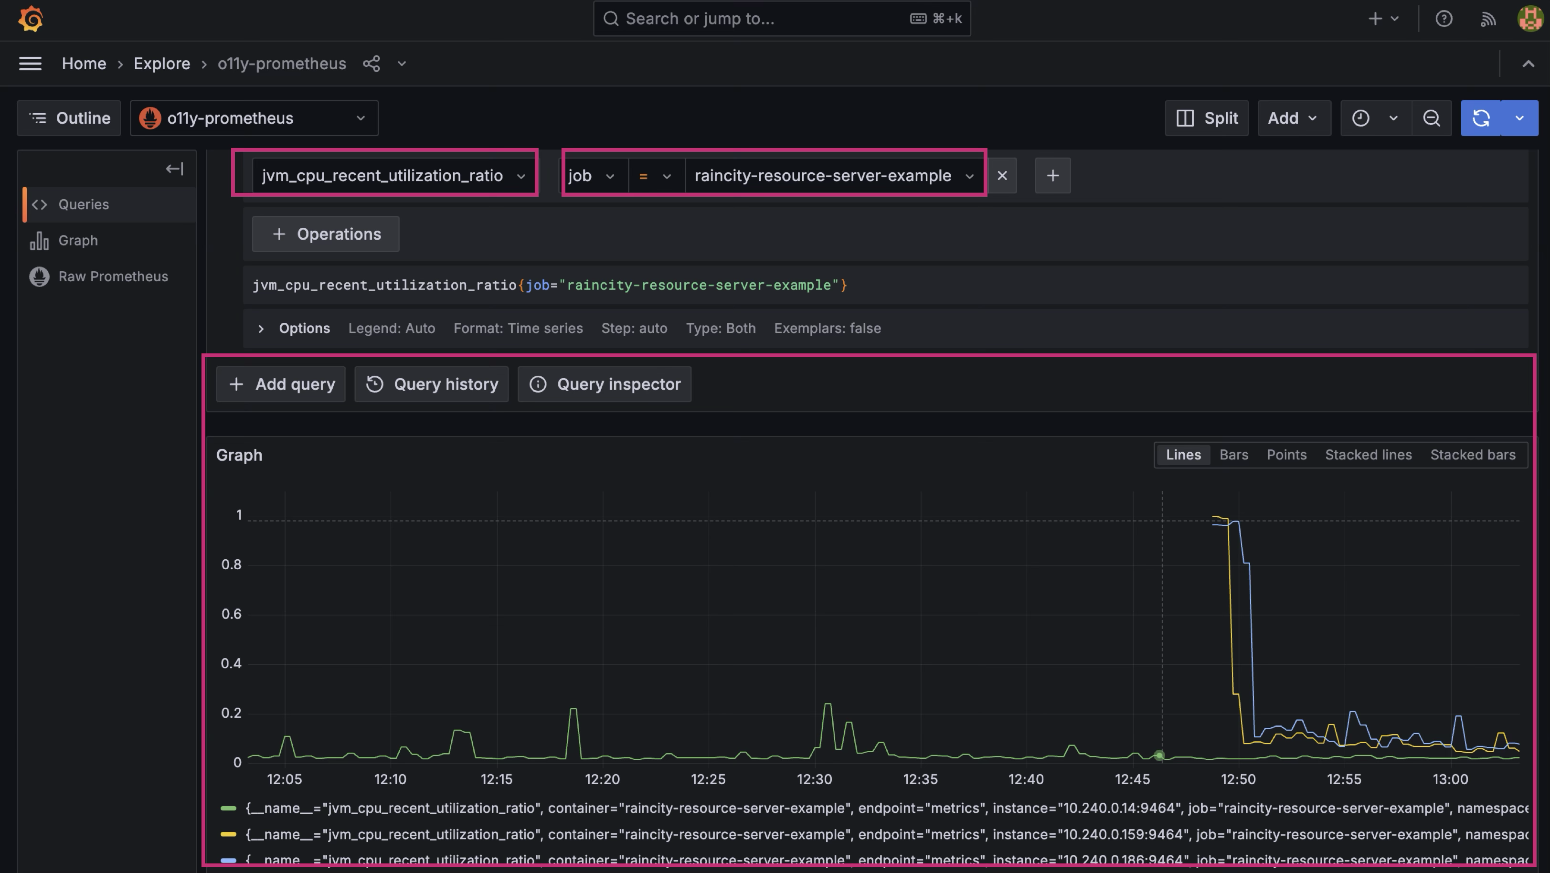Image resolution: width=1550 pixels, height=873 pixels.
Task: Collapse the top navigation with chevron-up icon
Action: [x=1528, y=64]
